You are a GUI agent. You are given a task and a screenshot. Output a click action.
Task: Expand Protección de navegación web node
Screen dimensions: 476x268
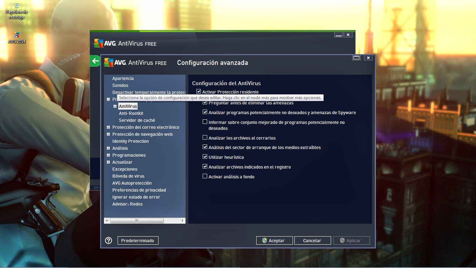[x=108, y=134]
